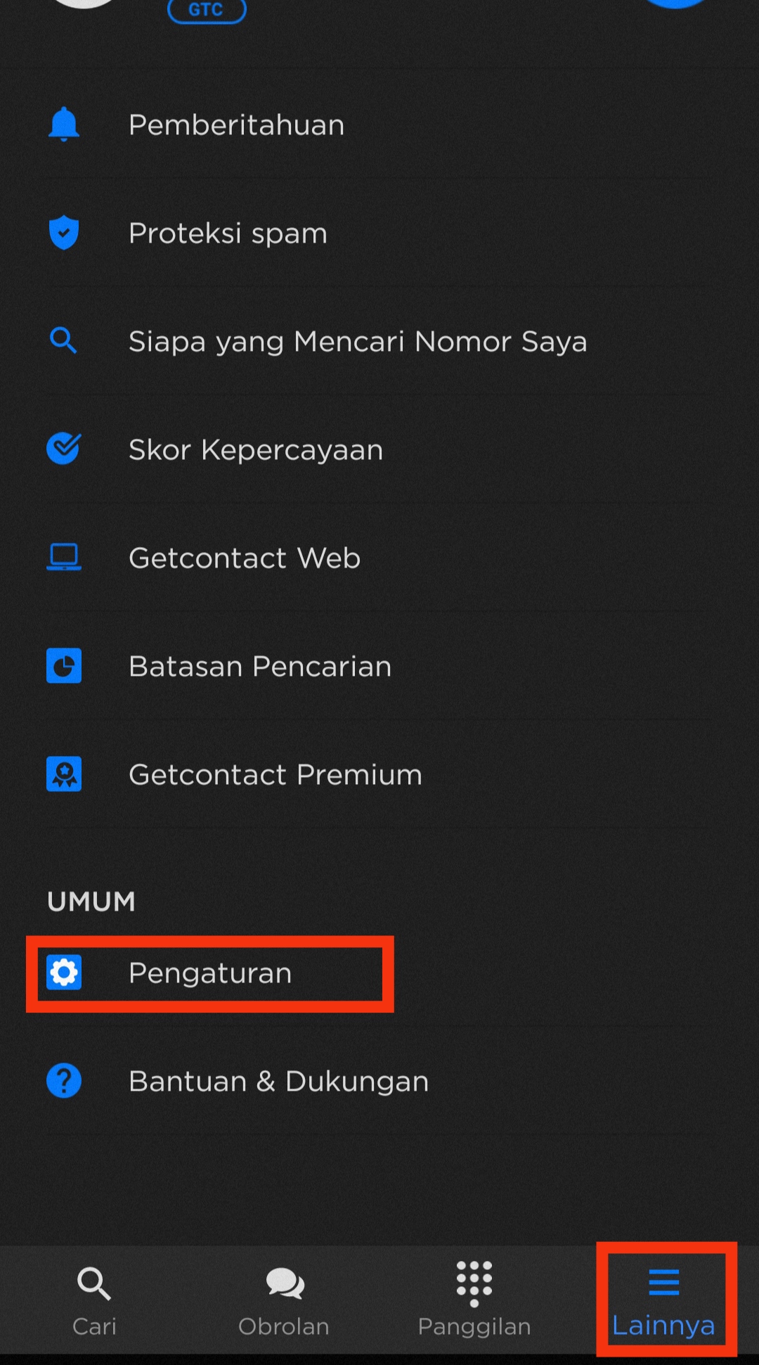Select Getcontact Premium label

coord(275,774)
